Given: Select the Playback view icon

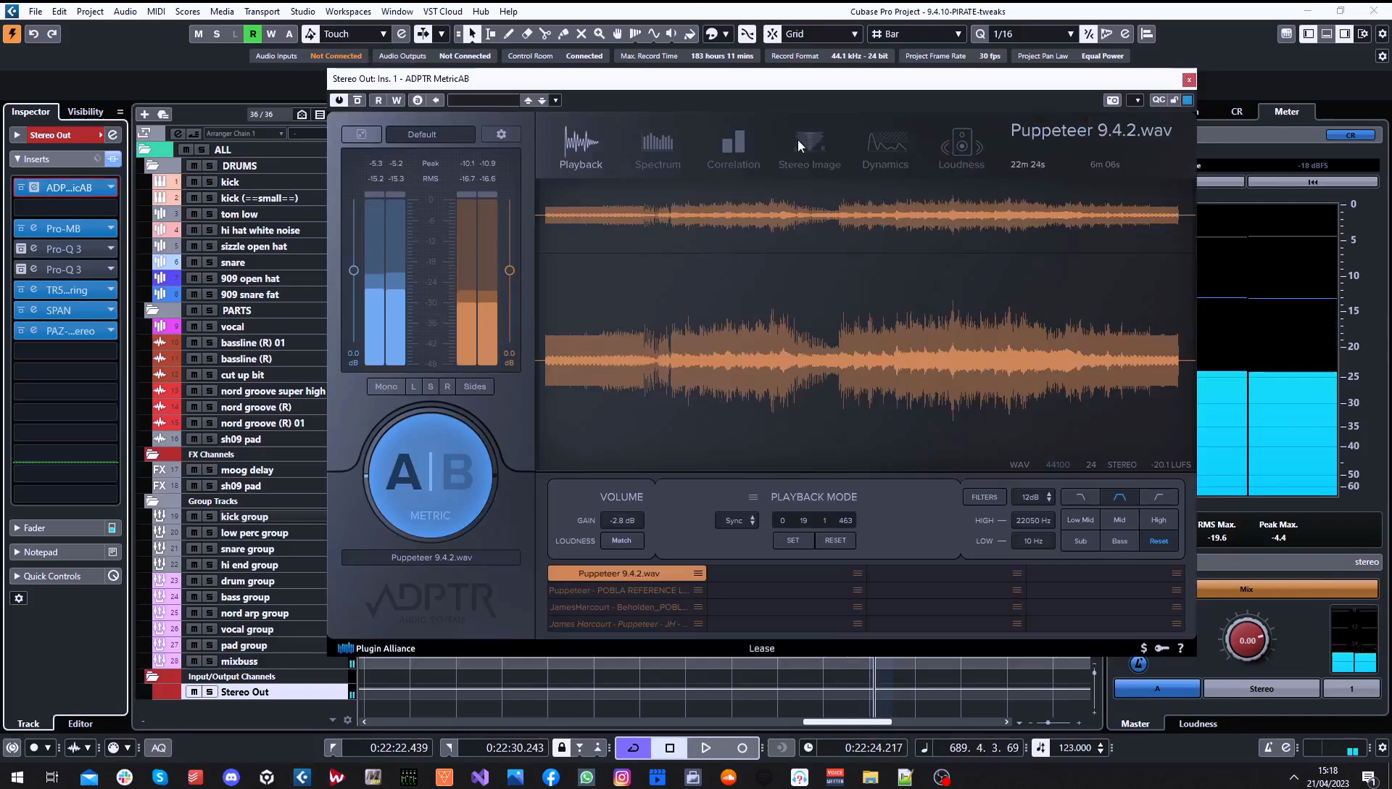Looking at the screenshot, I should tap(581, 149).
